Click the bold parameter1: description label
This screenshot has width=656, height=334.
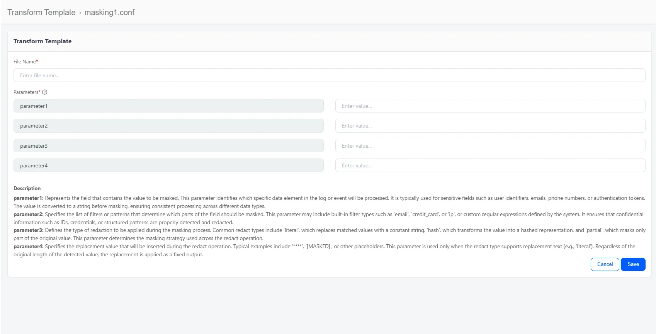click(29, 198)
